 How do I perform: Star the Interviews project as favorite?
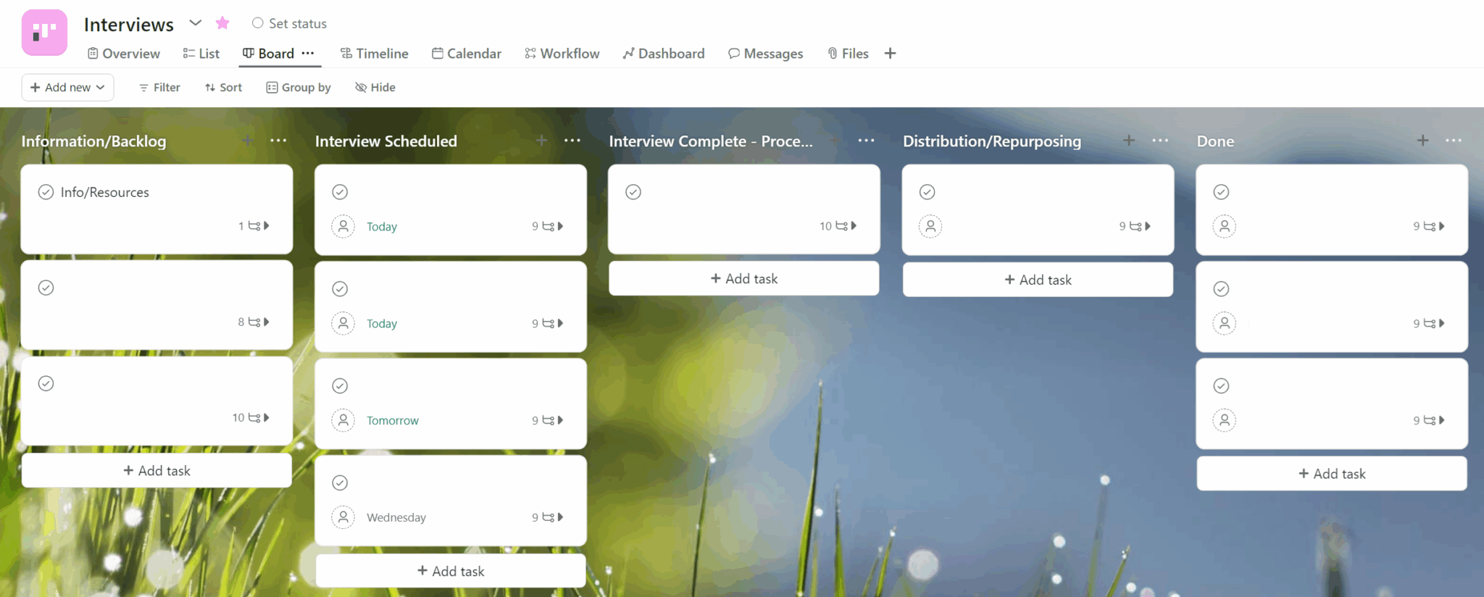222,23
